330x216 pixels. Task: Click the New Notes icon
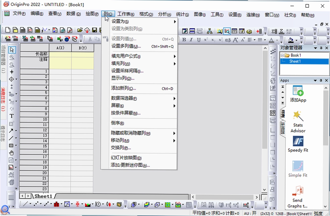tap(62, 30)
